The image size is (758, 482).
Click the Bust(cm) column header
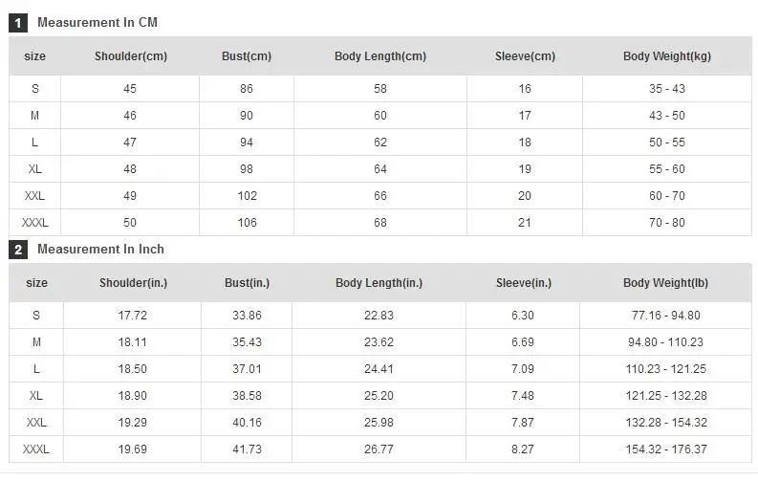click(x=247, y=56)
